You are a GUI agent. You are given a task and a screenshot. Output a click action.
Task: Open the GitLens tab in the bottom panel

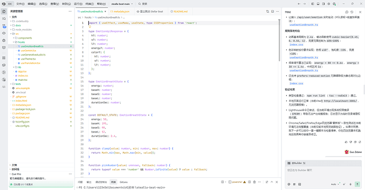(124, 182)
